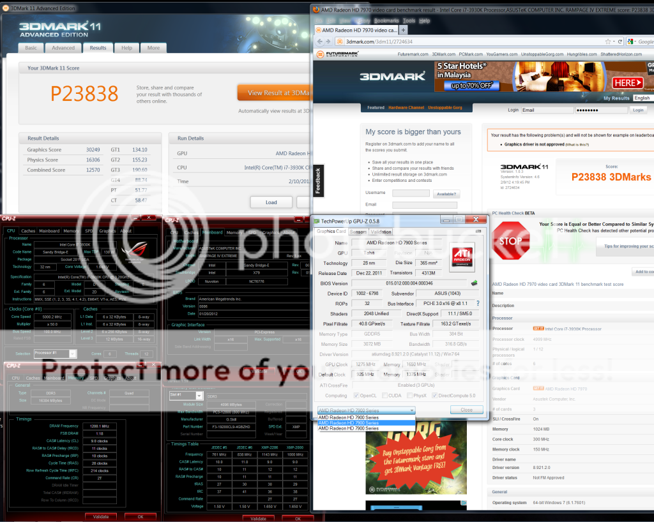Click the Load button in 3DMark 11
The image size is (654, 522).
[x=271, y=202]
